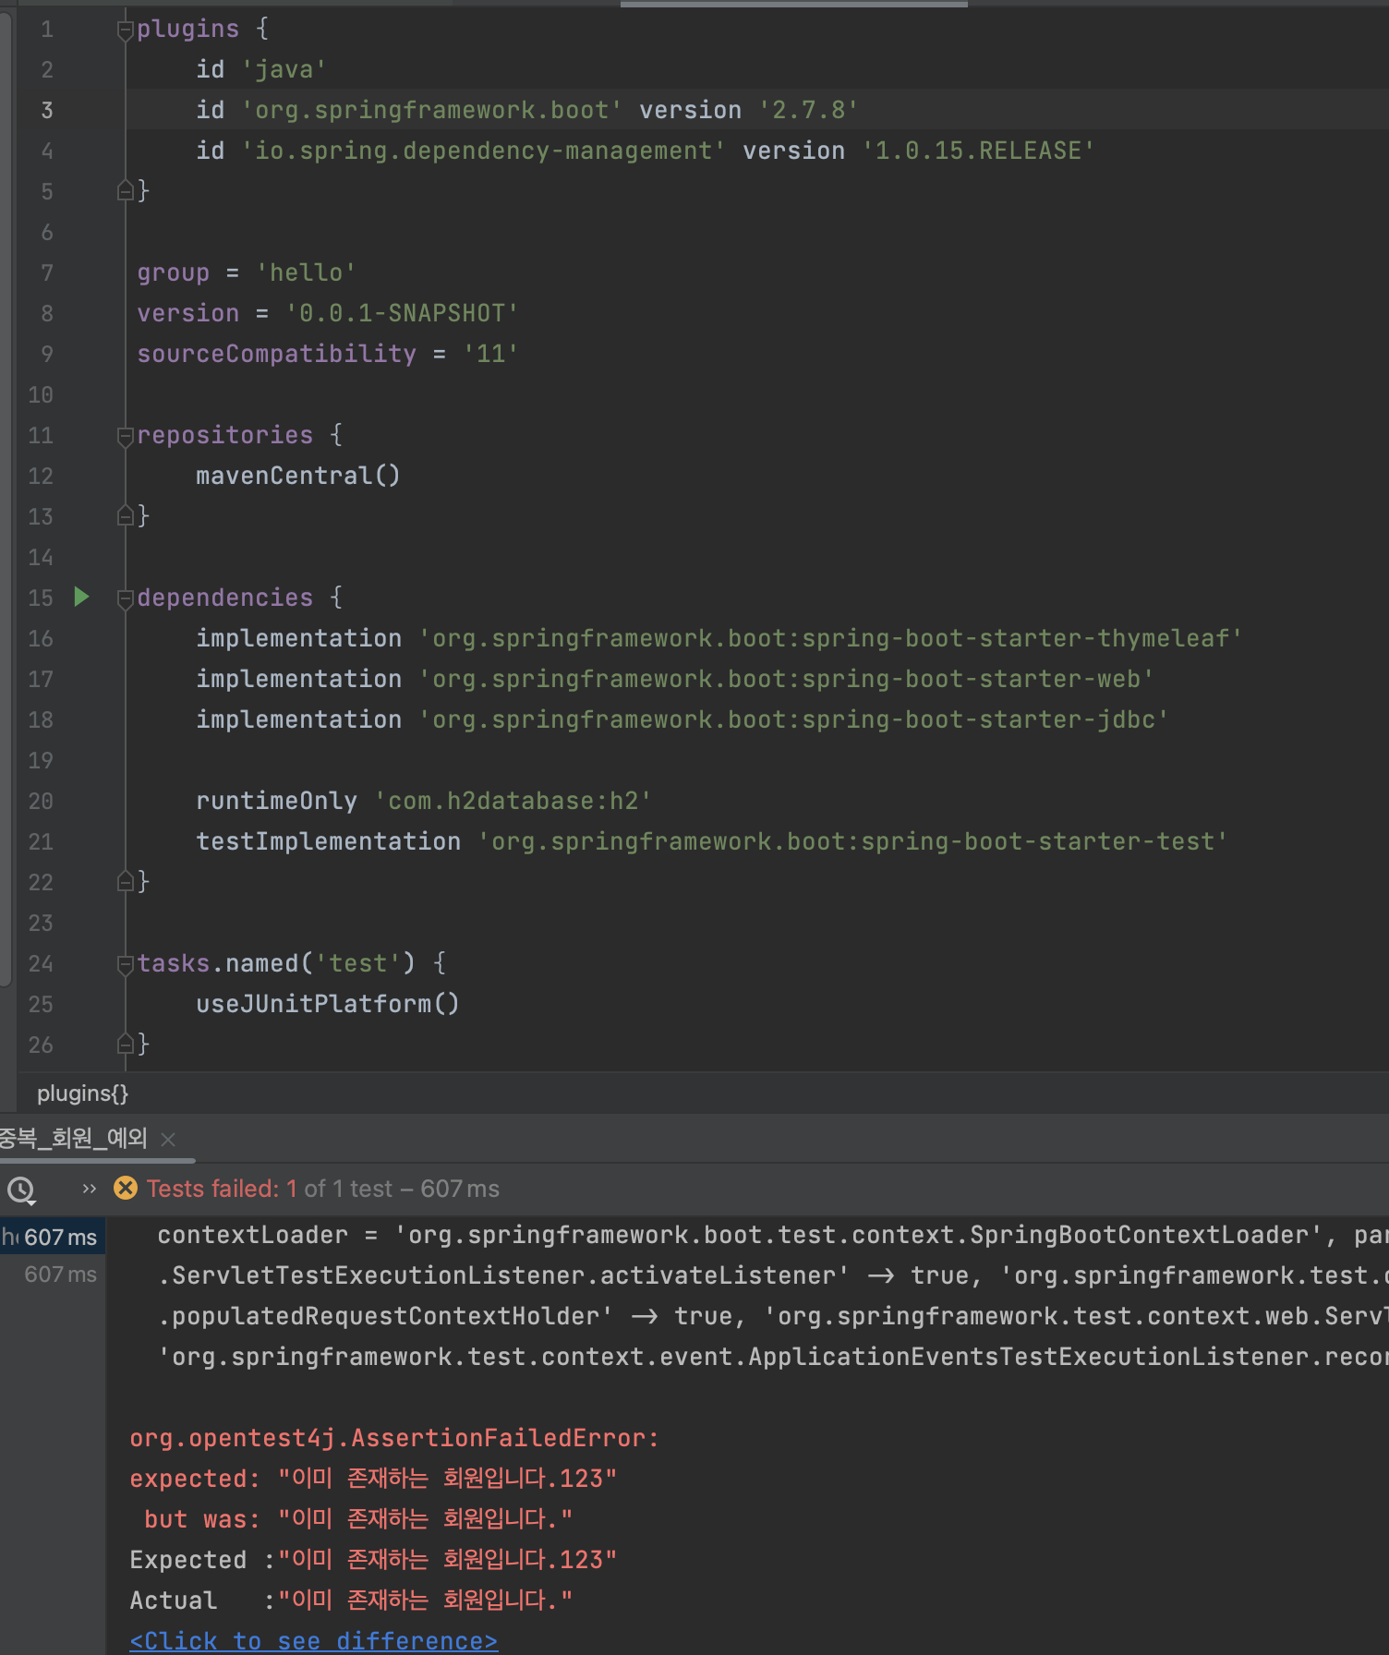Click the spring-boot-starter-web dependency string

tap(787, 679)
